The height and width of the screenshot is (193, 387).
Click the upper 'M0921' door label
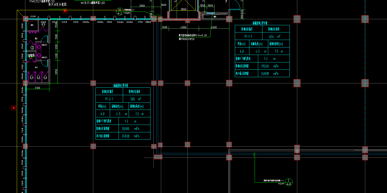(44, 45)
